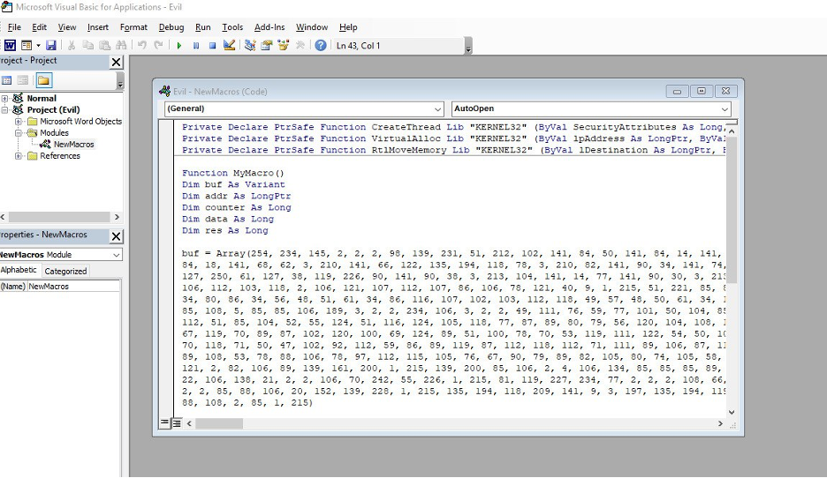
Task: Click code window horizontal scrollbar thumb
Action: [x=219, y=423]
